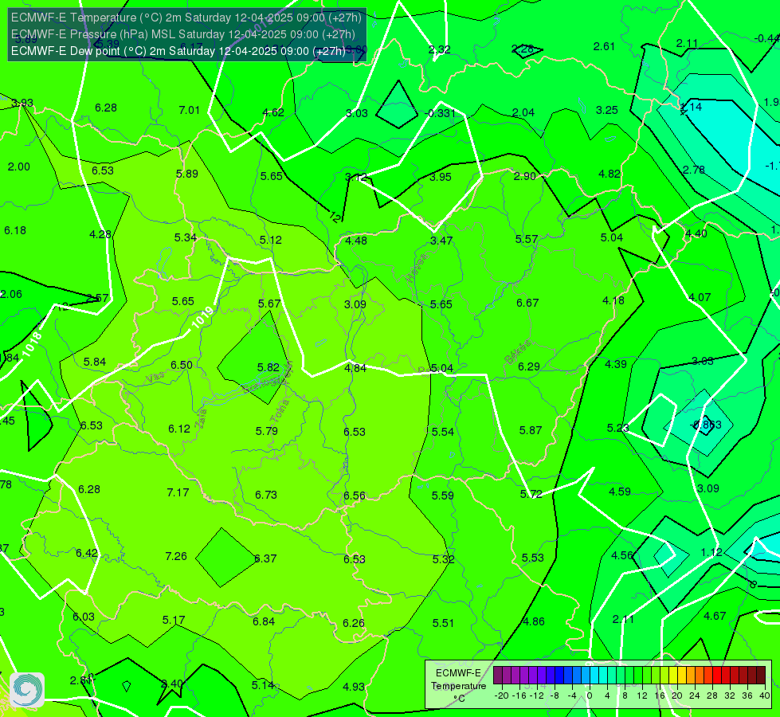Click the dew point value 7.01
This screenshot has height=717, width=780.
coord(189,110)
